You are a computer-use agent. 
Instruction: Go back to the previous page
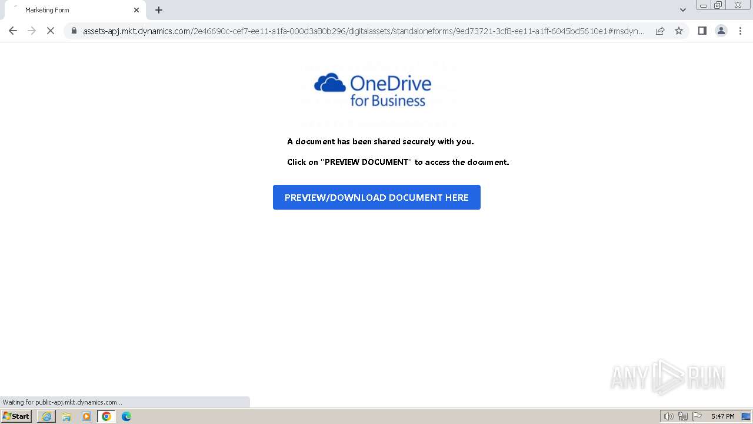13,31
